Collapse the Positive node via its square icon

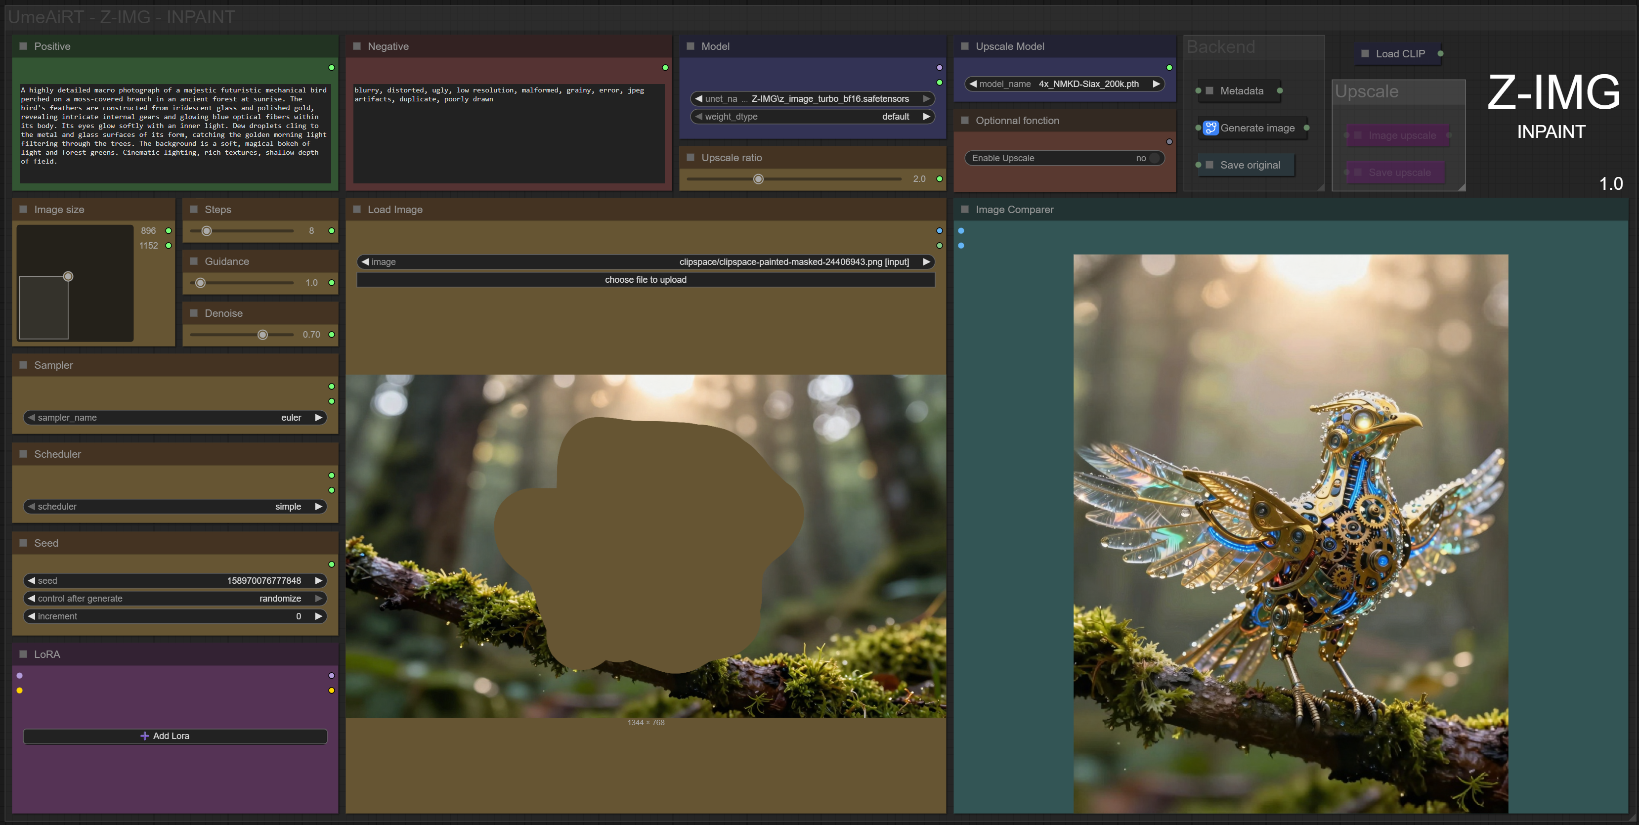coord(24,46)
